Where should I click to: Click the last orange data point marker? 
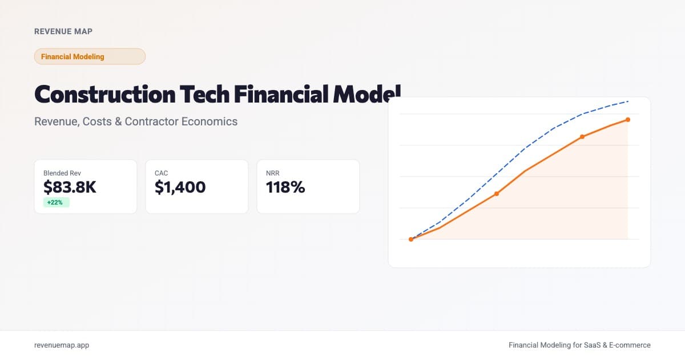coord(628,120)
